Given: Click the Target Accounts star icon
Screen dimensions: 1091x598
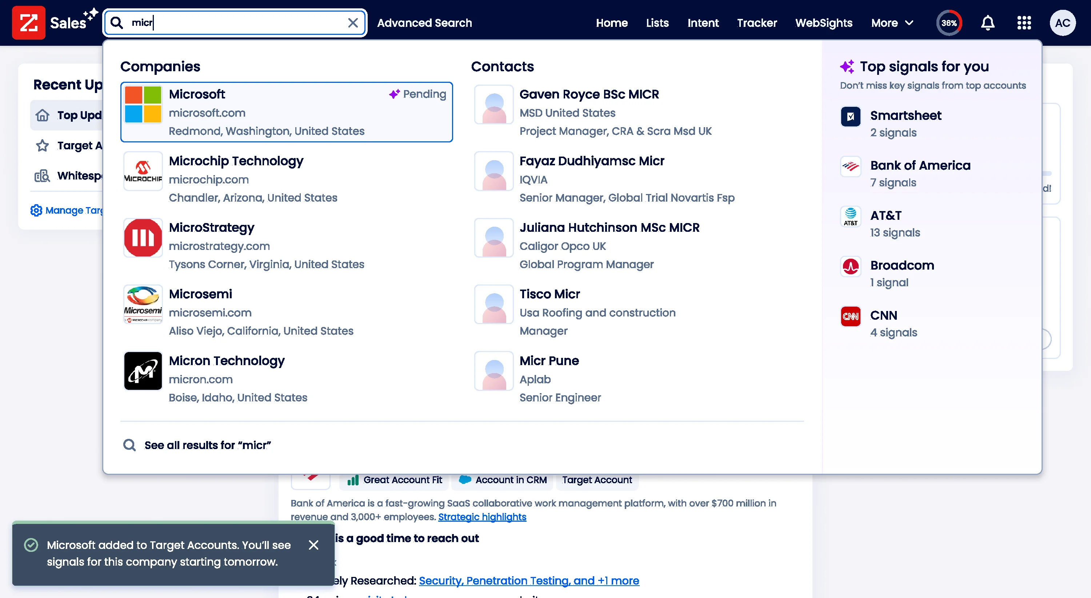Looking at the screenshot, I should 42,145.
